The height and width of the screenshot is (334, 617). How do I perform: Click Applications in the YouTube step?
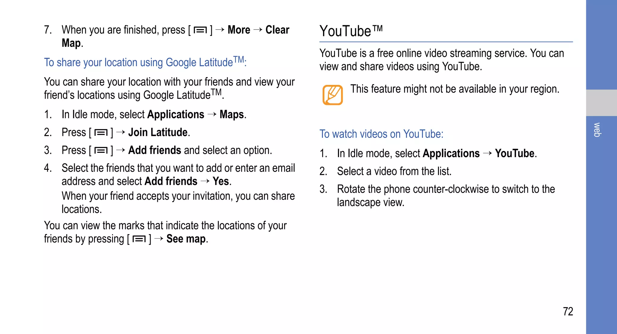[451, 153]
